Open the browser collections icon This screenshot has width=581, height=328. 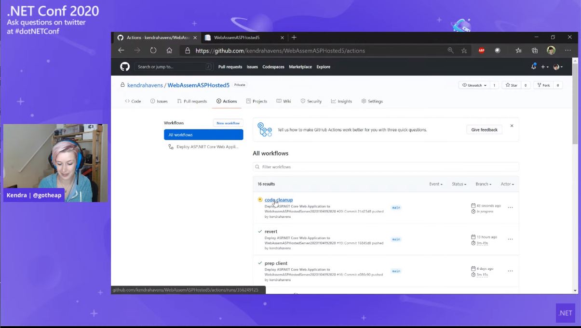coord(535,50)
